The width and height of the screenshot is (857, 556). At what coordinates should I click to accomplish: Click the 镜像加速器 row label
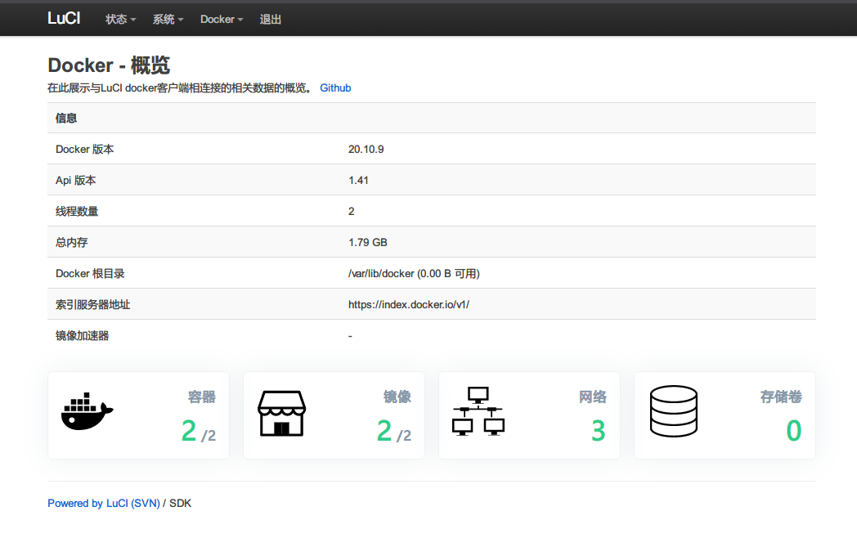pos(82,336)
